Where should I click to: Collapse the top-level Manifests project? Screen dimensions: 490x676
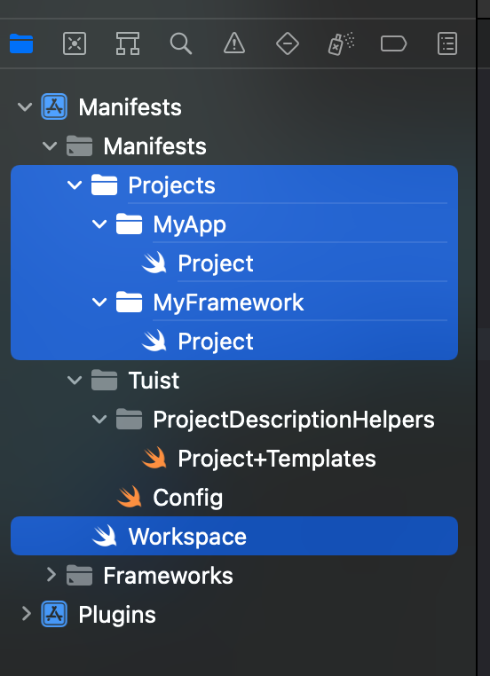[x=25, y=106]
